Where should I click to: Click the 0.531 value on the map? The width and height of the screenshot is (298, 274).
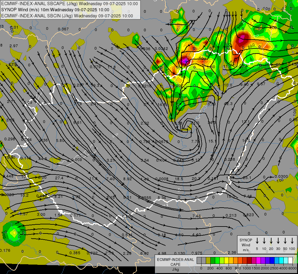click(127, 235)
